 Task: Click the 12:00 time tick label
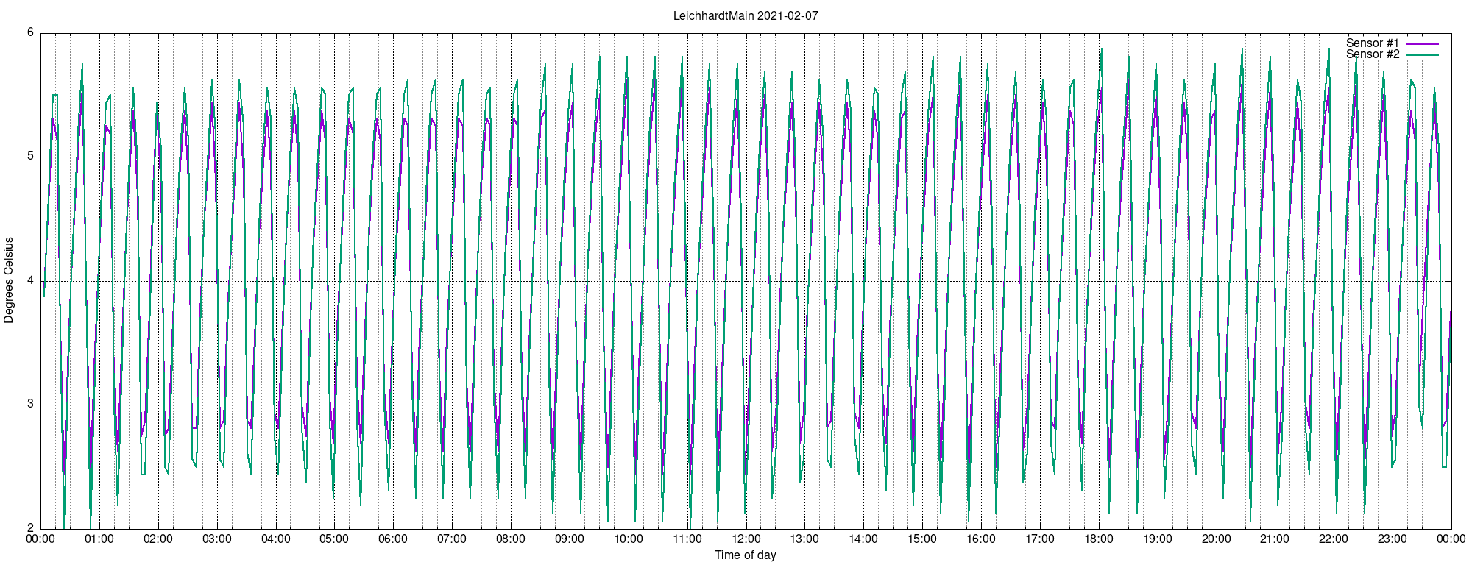click(x=746, y=539)
